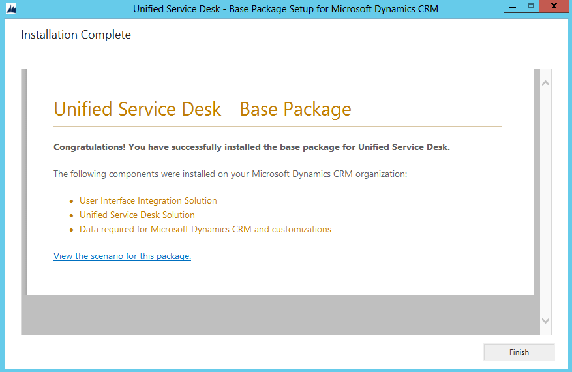
Task: Select 'Unified Service Desk Solution' list item
Action: (x=137, y=215)
